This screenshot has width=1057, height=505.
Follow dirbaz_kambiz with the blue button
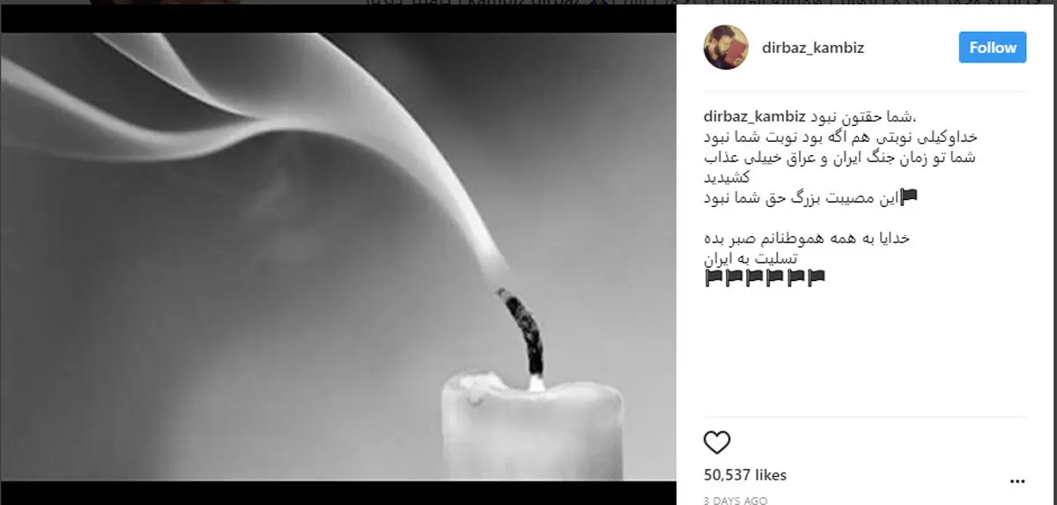(x=993, y=48)
